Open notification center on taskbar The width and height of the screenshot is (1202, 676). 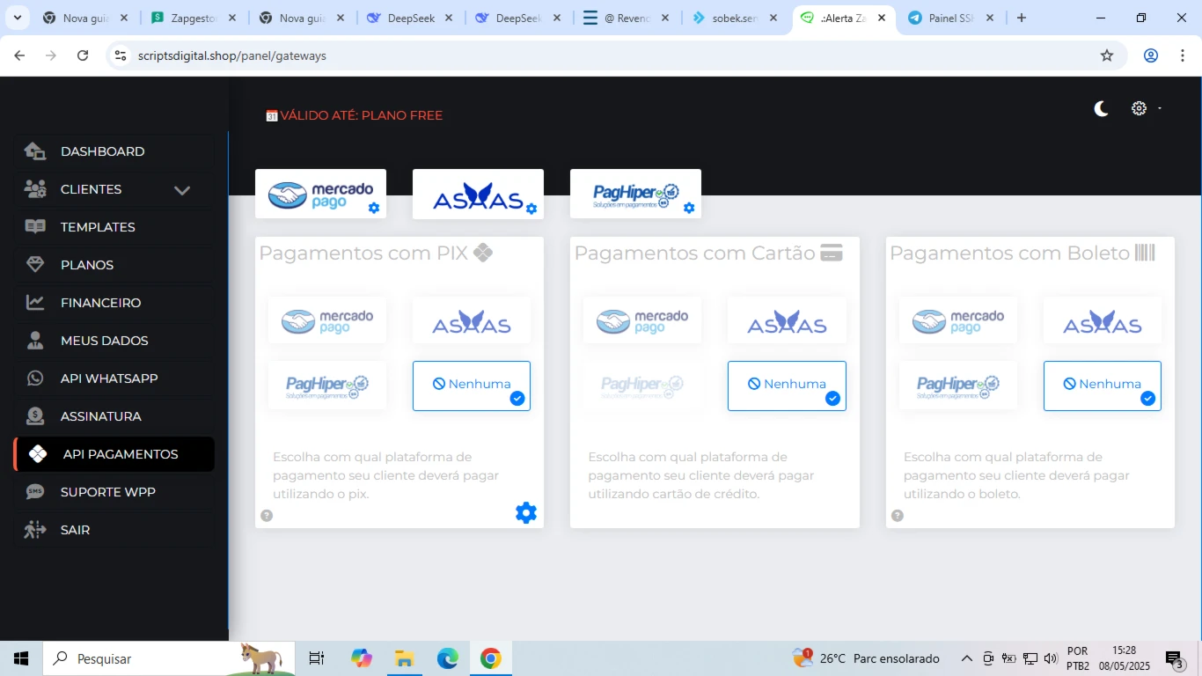pyautogui.click(x=1176, y=658)
